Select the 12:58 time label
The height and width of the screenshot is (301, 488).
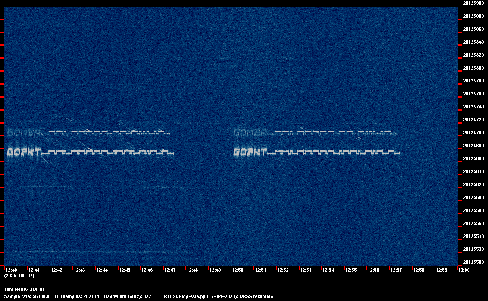coord(419,270)
